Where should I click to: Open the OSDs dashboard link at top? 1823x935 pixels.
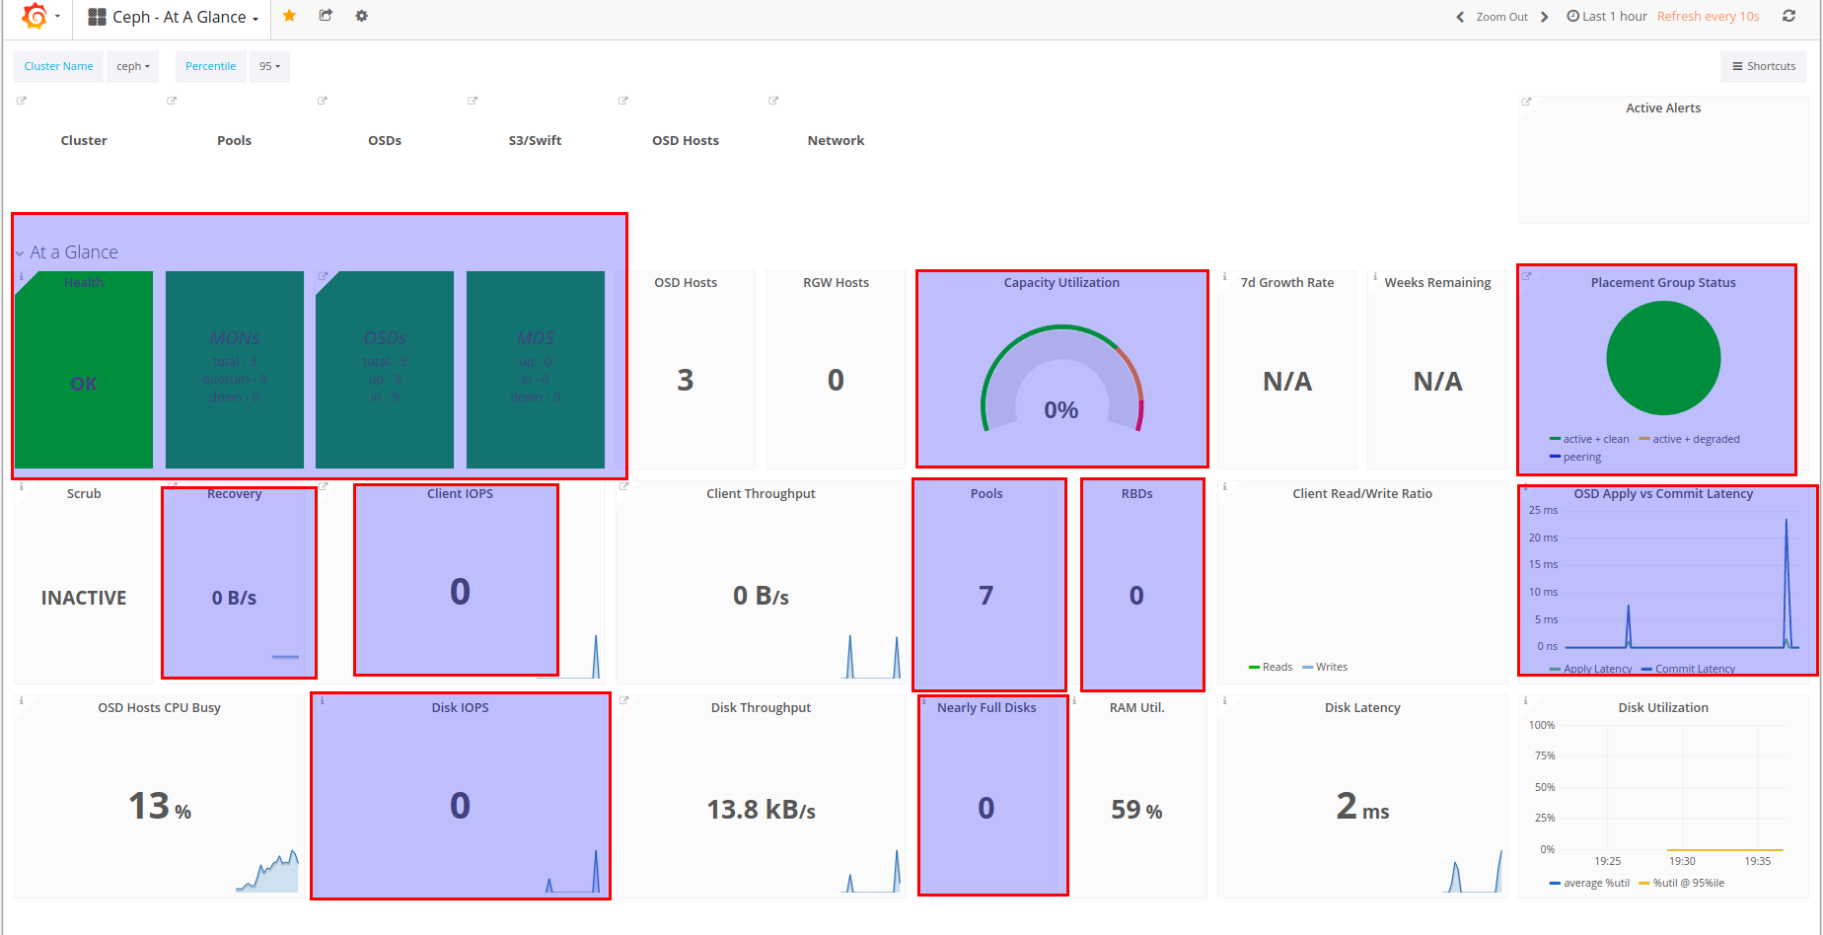[385, 140]
